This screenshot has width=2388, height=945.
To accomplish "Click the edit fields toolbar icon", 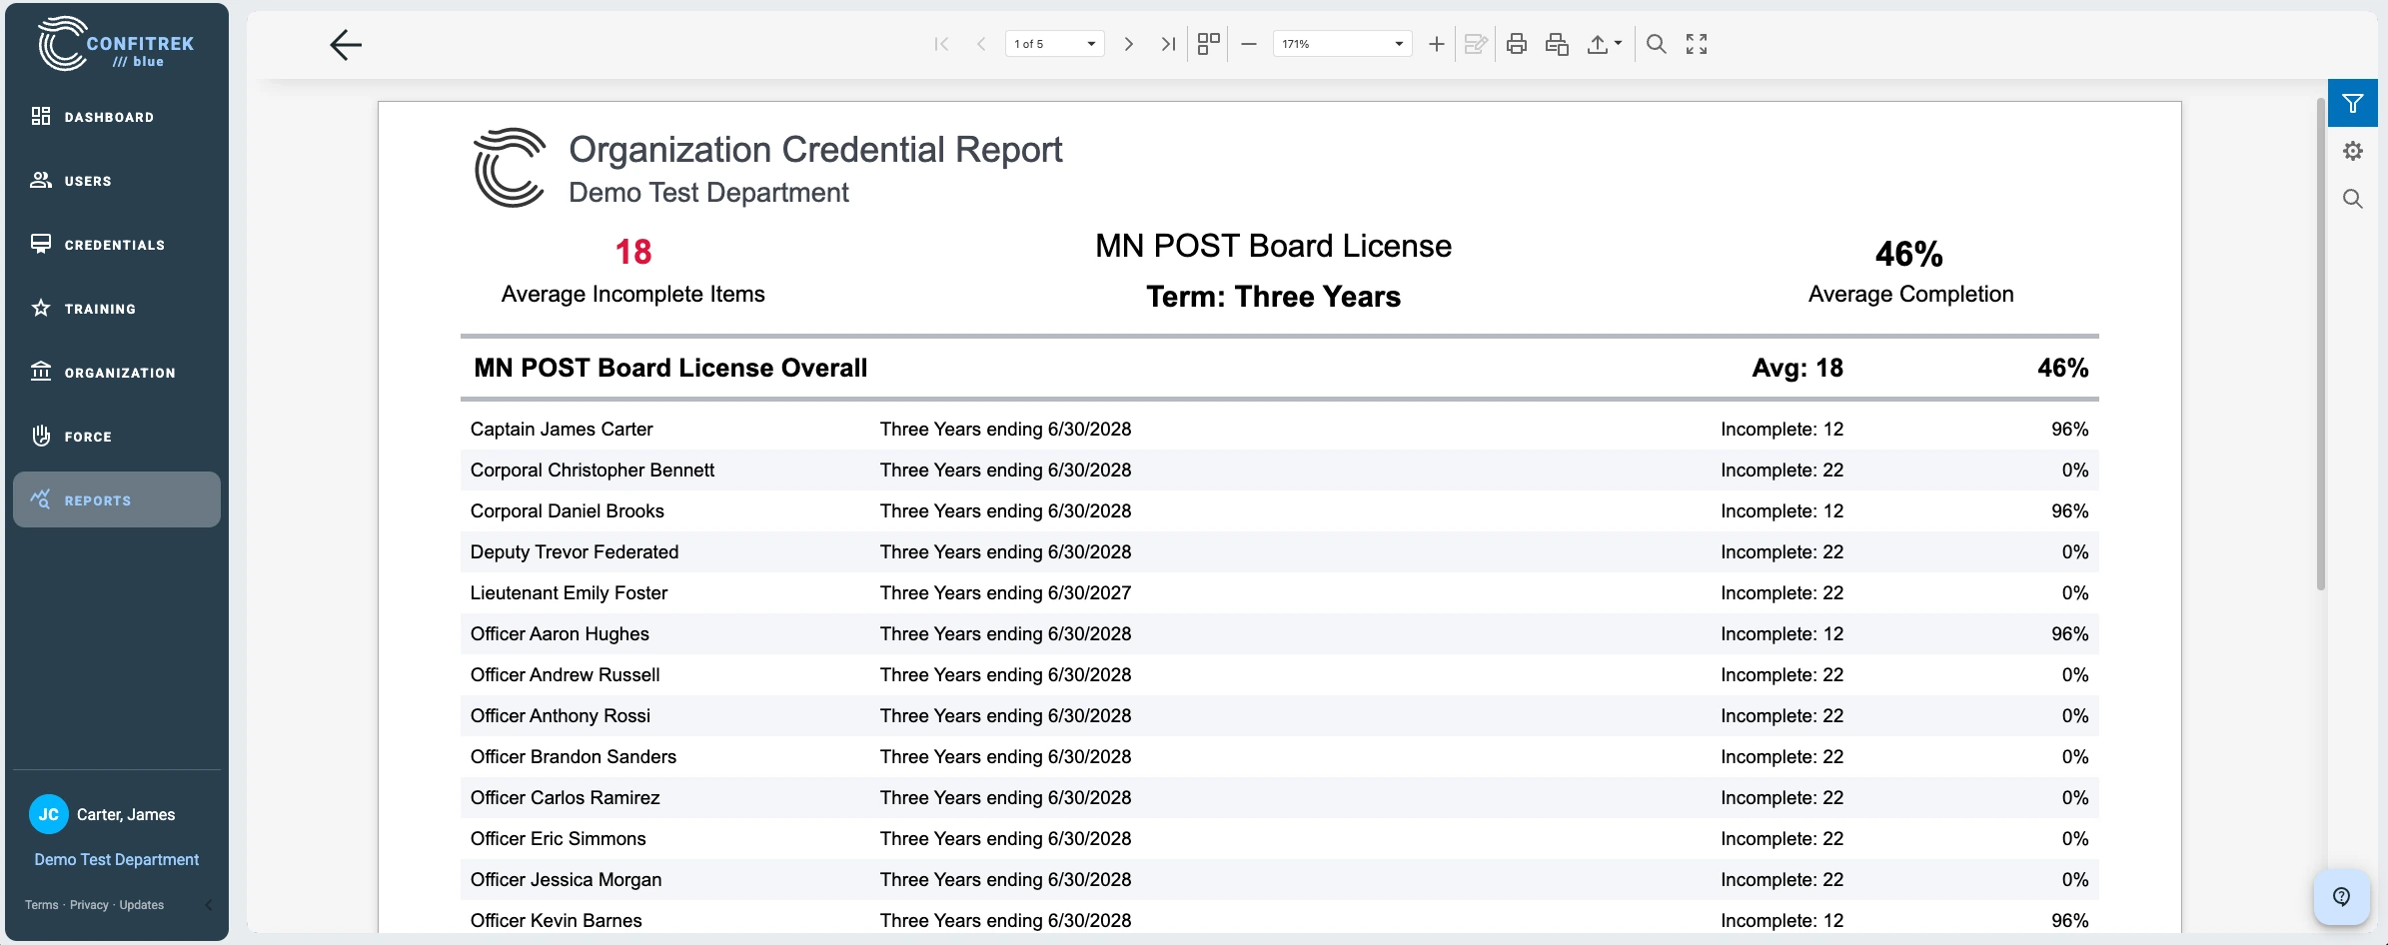I will 1476,44.
